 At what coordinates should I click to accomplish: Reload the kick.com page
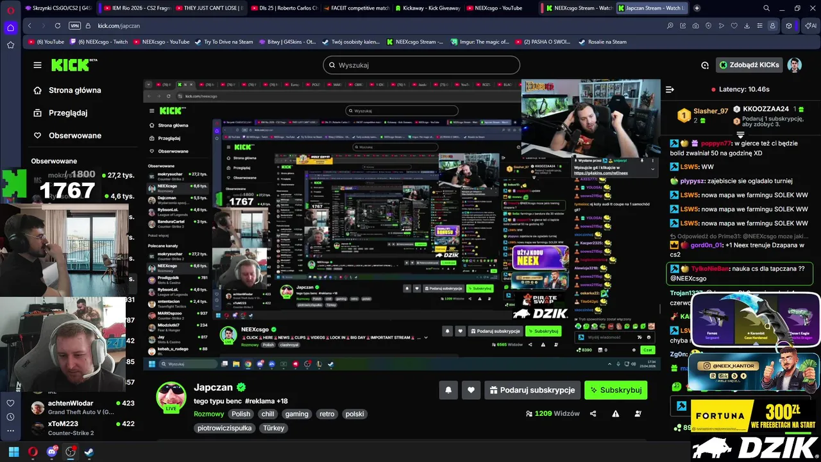click(x=58, y=26)
